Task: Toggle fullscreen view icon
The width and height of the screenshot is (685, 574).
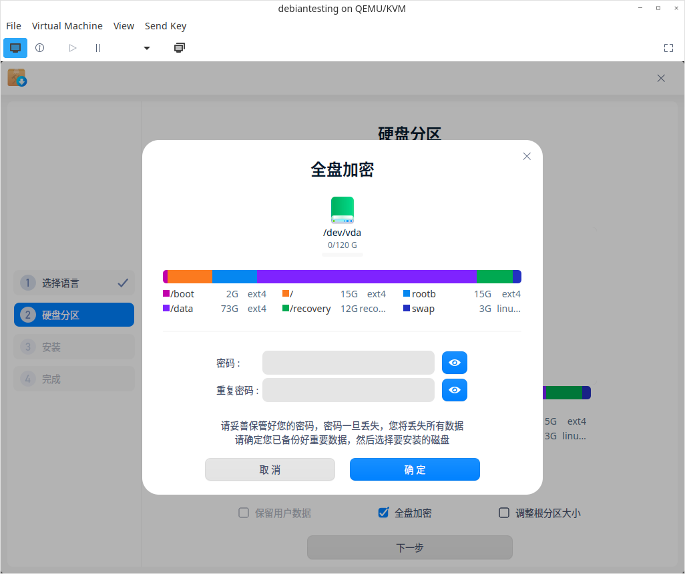Action: click(x=668, y=48)
